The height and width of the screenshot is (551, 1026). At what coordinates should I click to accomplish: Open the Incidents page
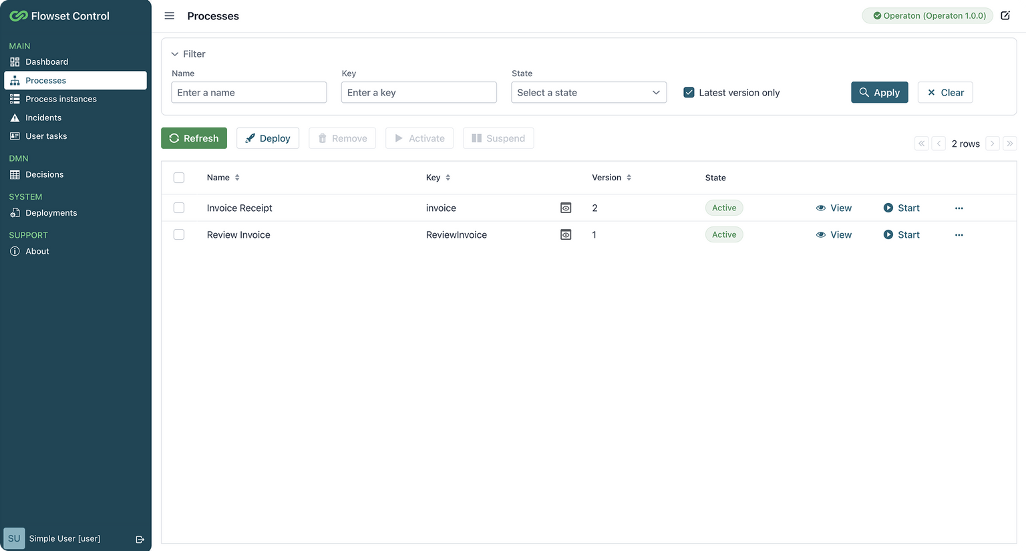click(44, 117)
